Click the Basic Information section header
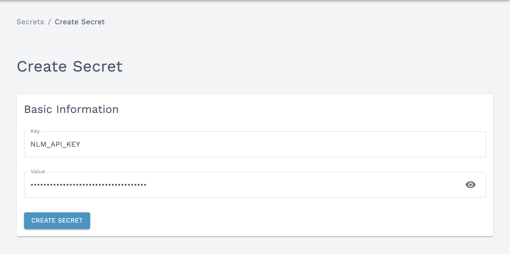 (x=71, y=109)
